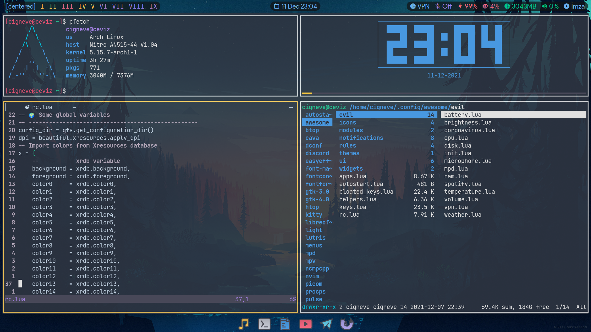
Task: Click the [centered] layout switcher
Action: click(21, 6)
